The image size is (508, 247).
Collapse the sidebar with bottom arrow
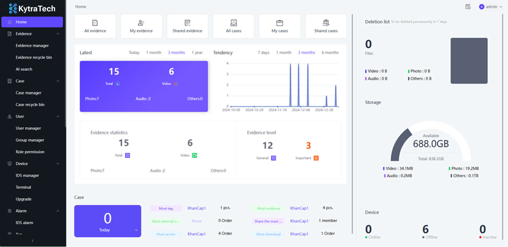pyautogui.click(x=33, y=241)
